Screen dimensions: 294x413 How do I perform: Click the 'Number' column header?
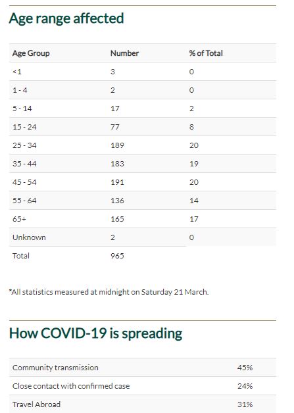tap(124, 53)
